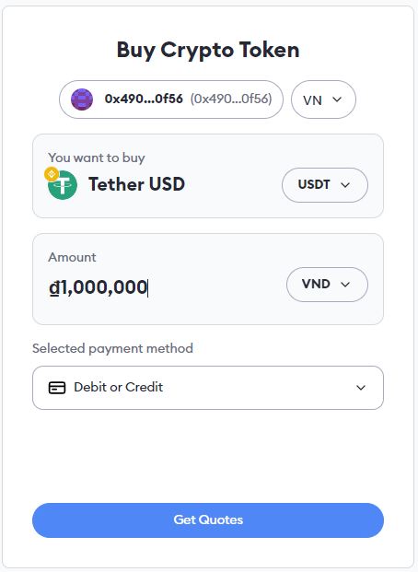Click the credit card icon
The height and width of the screenshot is (572, 418).
57,388
